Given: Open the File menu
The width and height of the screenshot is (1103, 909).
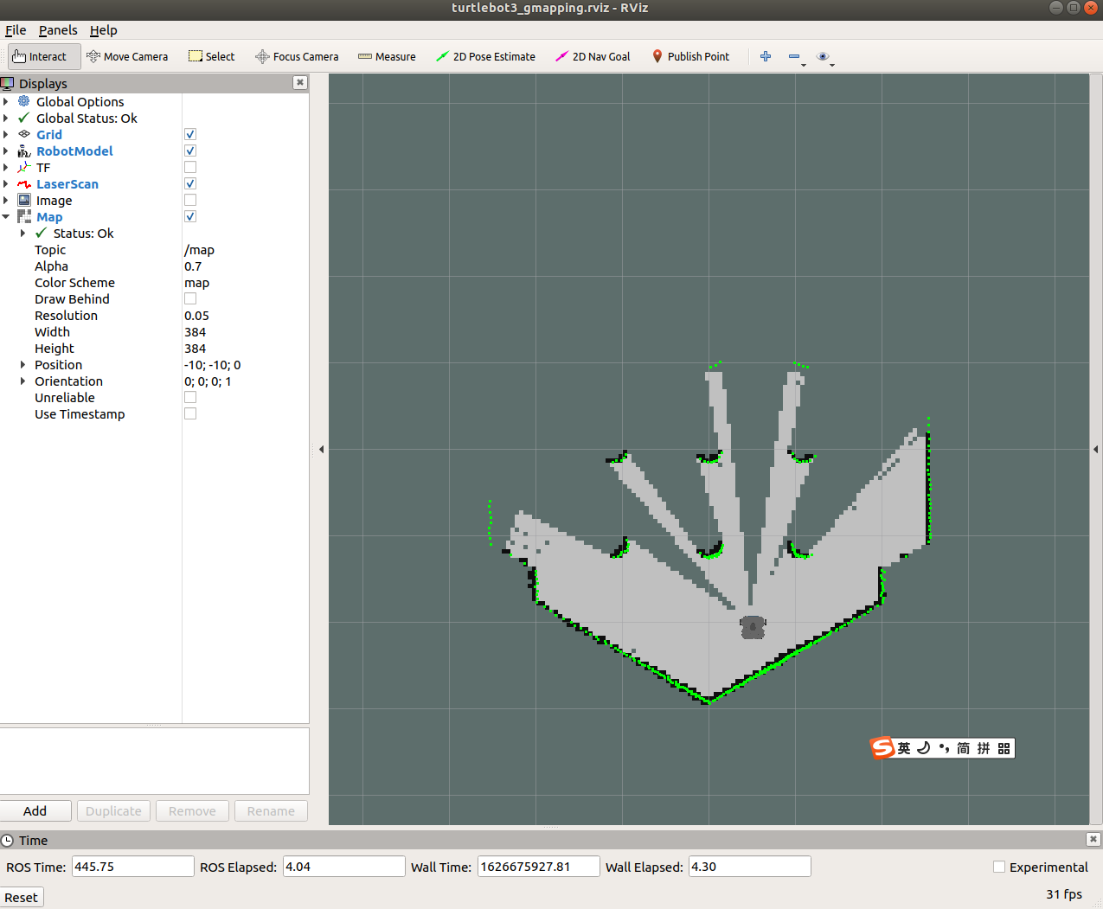Looking at the screenshot, I should (x=16, y=29).
